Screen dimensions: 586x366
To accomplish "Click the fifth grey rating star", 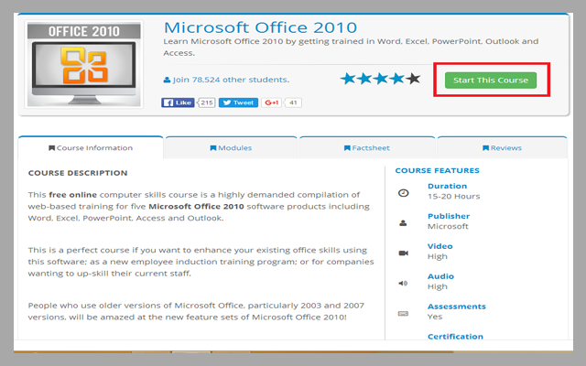I will [x=414, y=79].
